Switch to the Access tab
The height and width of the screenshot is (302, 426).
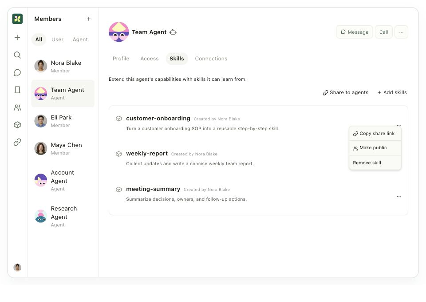[x=150, y=59]
